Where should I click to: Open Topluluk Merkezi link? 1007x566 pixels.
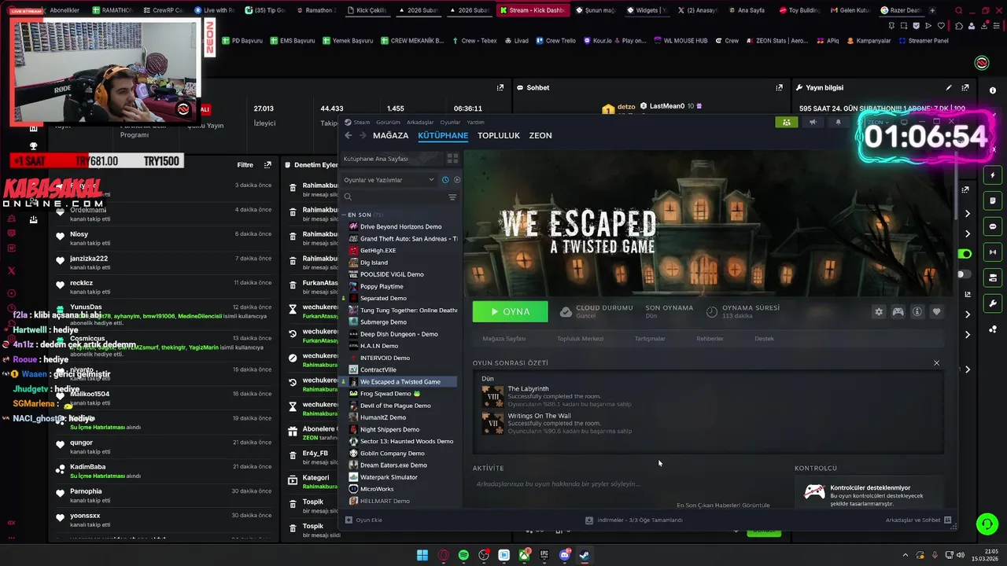[580, 339]
